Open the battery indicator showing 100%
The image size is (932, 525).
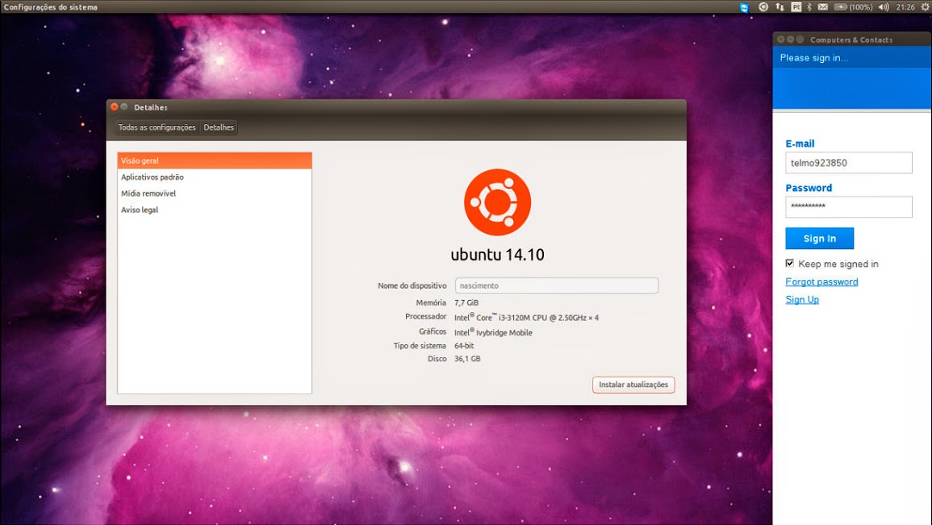[853, 7]
